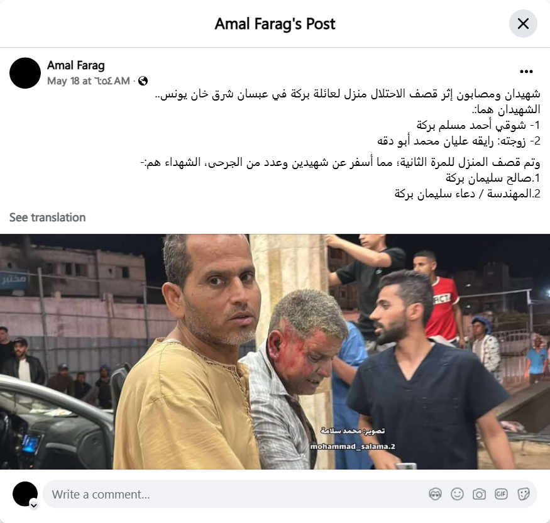This screenshot has width=550, height=523.
Task: Attach a photo using camera icon
Action: coord(479,494)
